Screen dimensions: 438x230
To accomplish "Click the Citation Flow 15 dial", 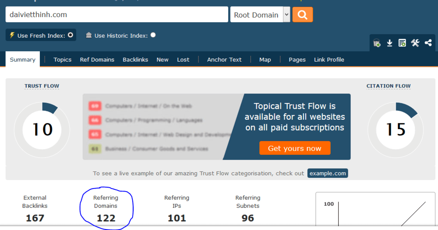I will (x=396, y=130).
